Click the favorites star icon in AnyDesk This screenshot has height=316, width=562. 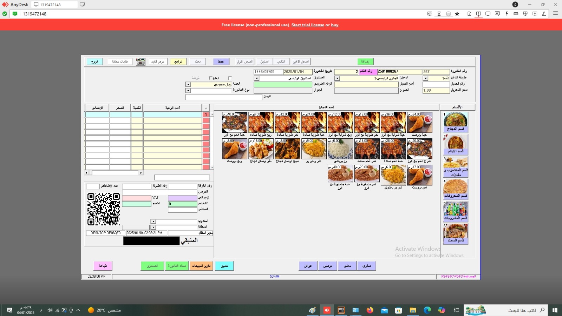[457, 14]
